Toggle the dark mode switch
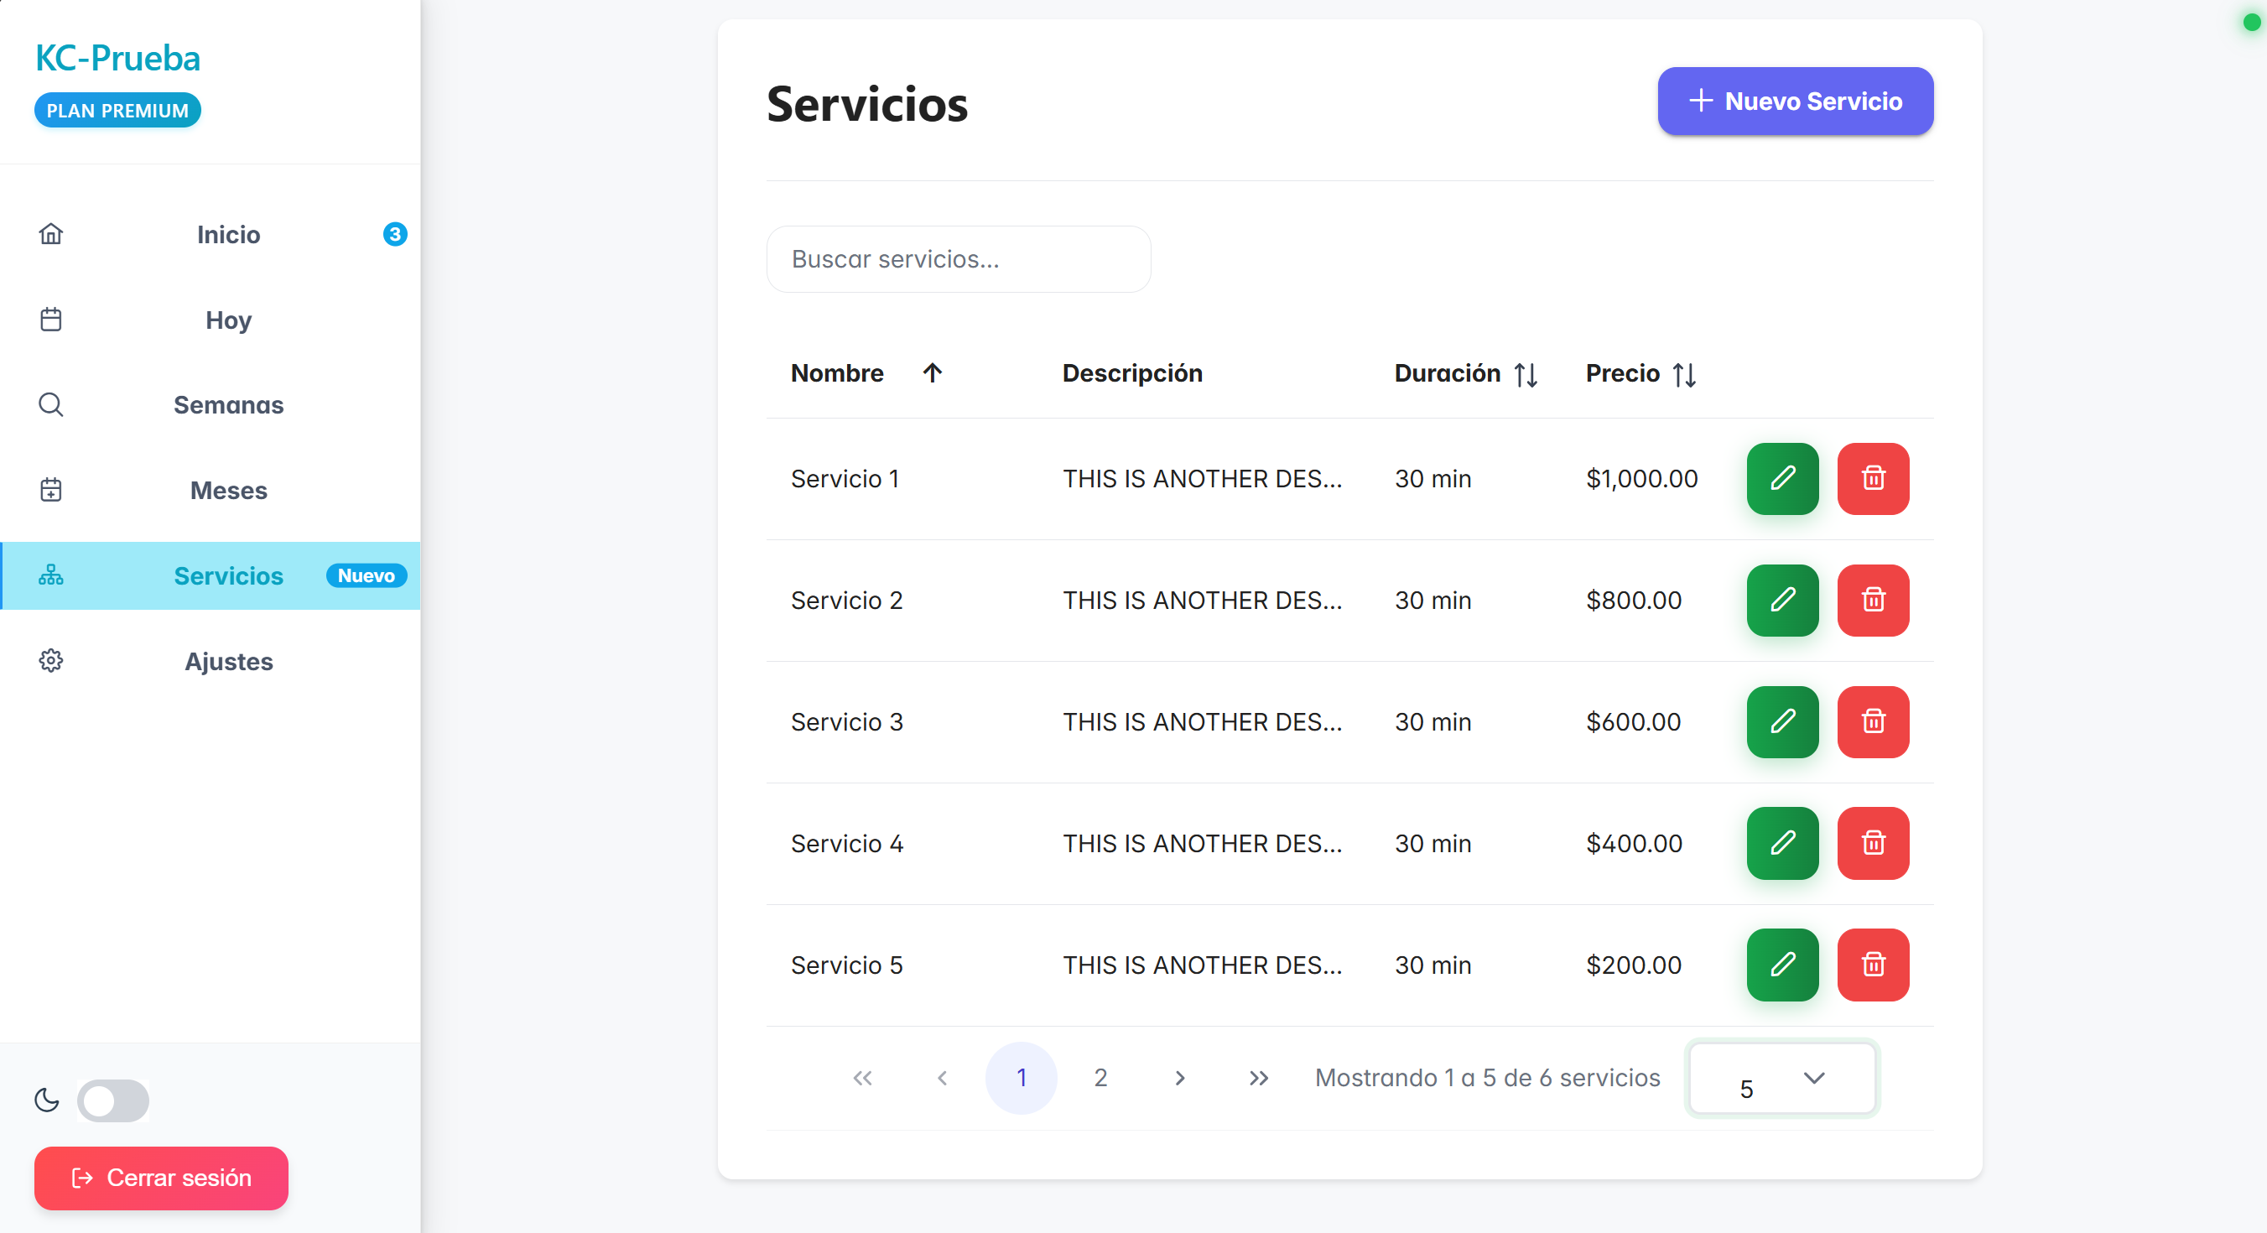 point(112,1100)
